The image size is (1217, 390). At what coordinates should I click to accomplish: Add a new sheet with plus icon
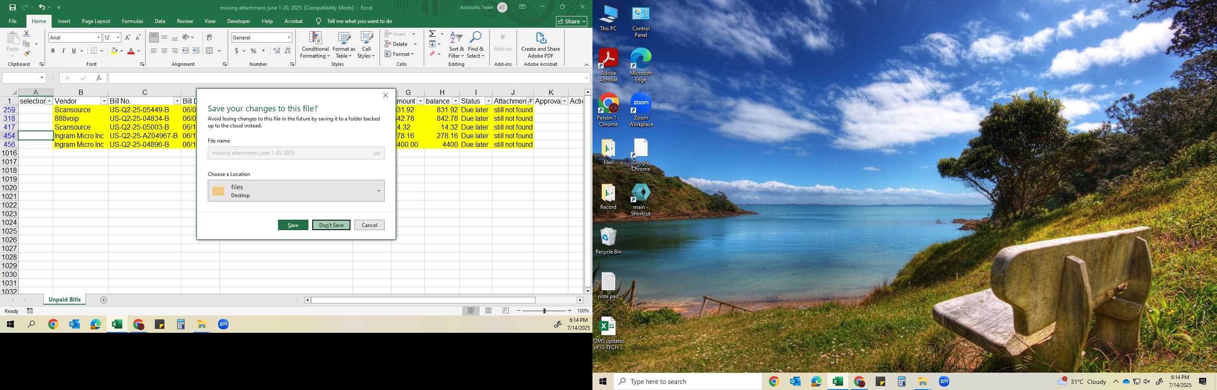(104, 300)
